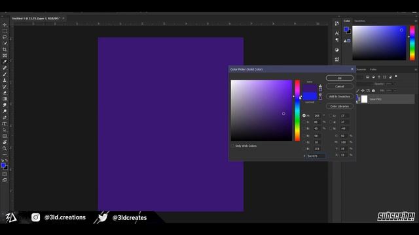Select the Lasso tool
The image size is (419, 235).
(5, 37)
